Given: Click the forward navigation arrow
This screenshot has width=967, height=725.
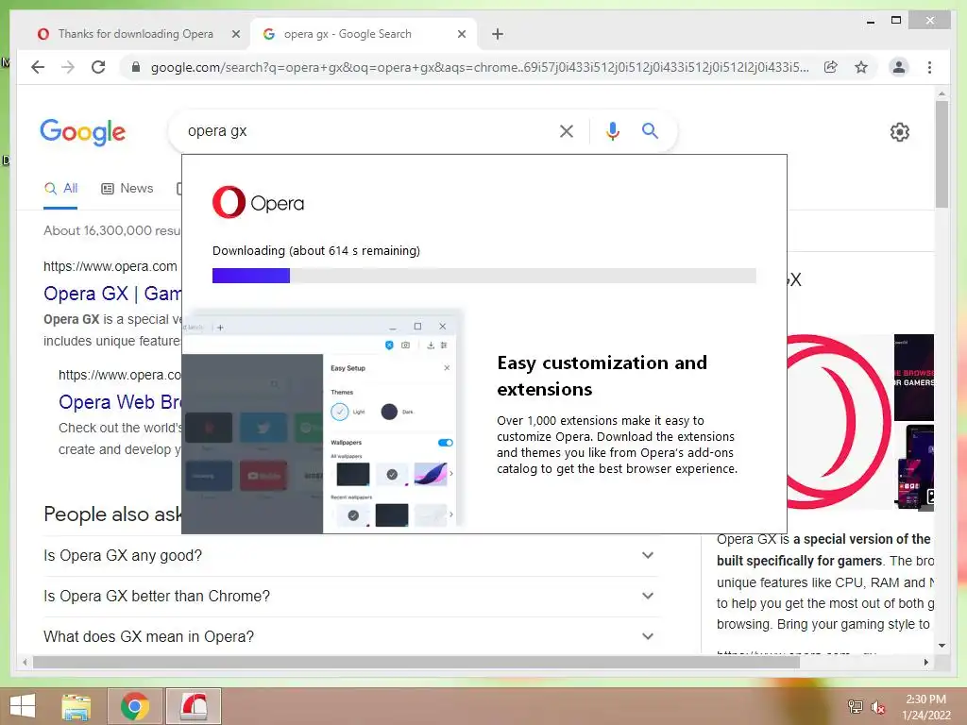Looking at the screenshot, I should pyautogui.click(x=68, y=67).
